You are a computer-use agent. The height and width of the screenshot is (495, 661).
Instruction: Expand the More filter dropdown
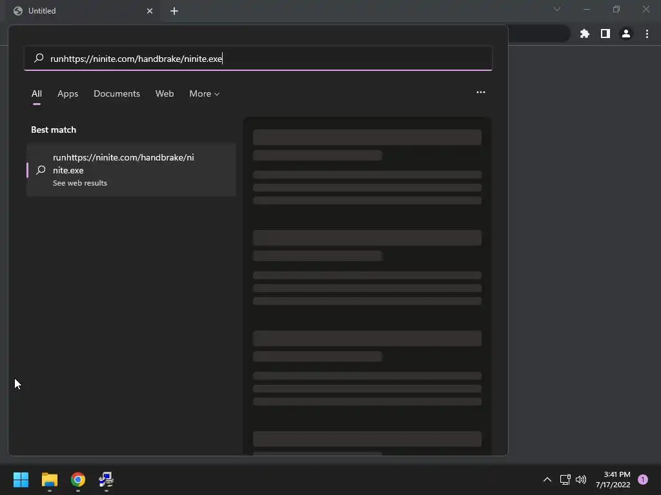205,93
